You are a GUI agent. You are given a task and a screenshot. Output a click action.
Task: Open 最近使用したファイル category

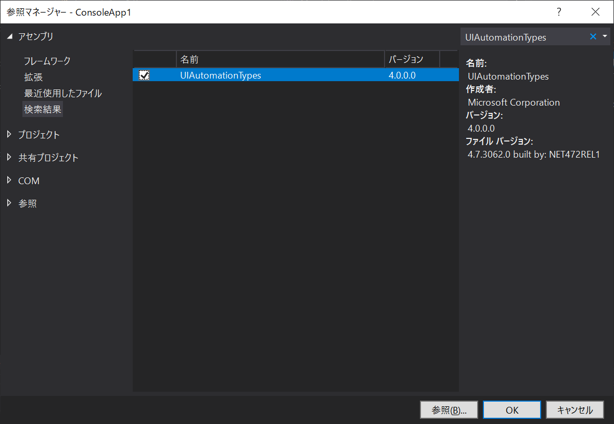pos(62,94)
